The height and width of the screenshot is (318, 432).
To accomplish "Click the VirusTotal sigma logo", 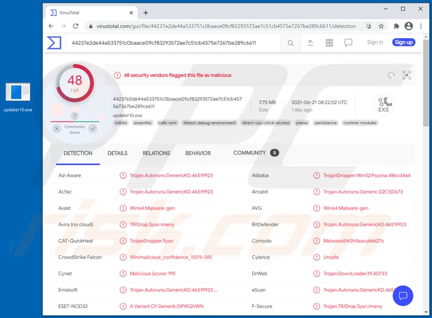I will pyautogui.click(x=54, y=43).
